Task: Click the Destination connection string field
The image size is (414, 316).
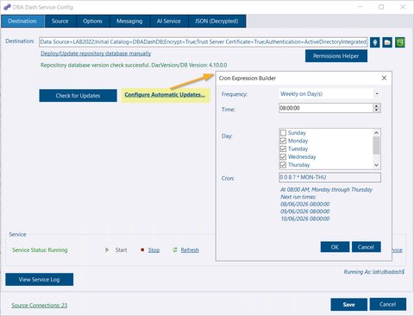Action: 203,42
